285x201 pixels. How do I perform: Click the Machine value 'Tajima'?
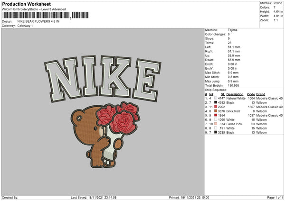point(232,30)
